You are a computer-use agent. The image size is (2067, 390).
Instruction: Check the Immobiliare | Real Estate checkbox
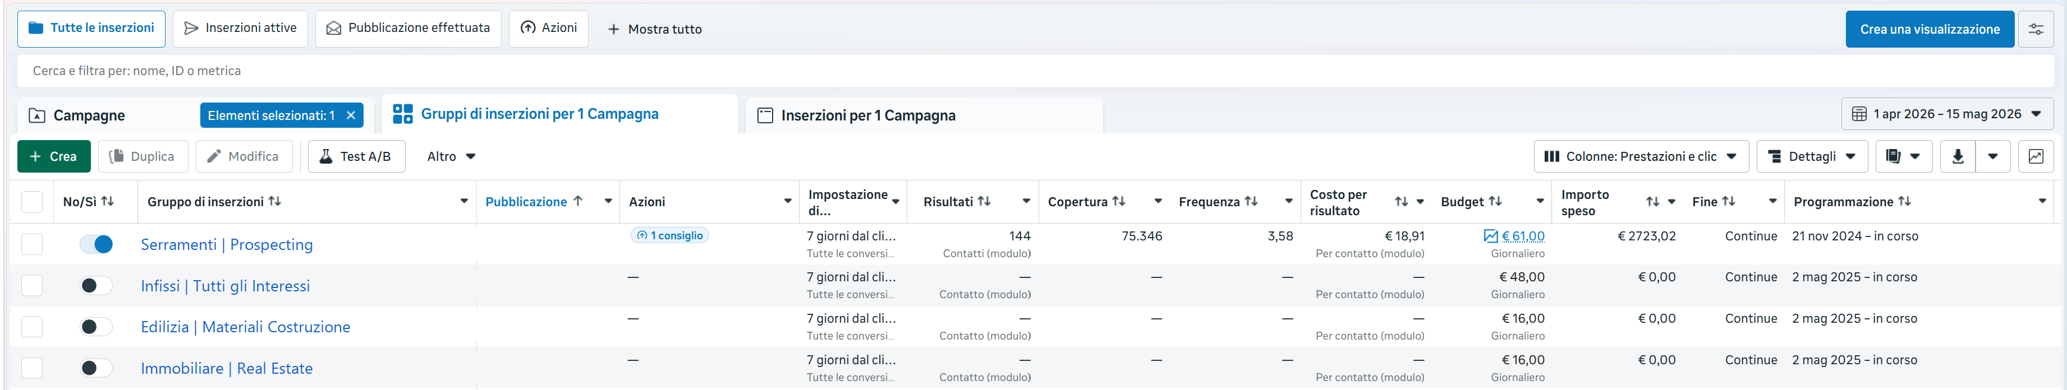tap(32, 368)
